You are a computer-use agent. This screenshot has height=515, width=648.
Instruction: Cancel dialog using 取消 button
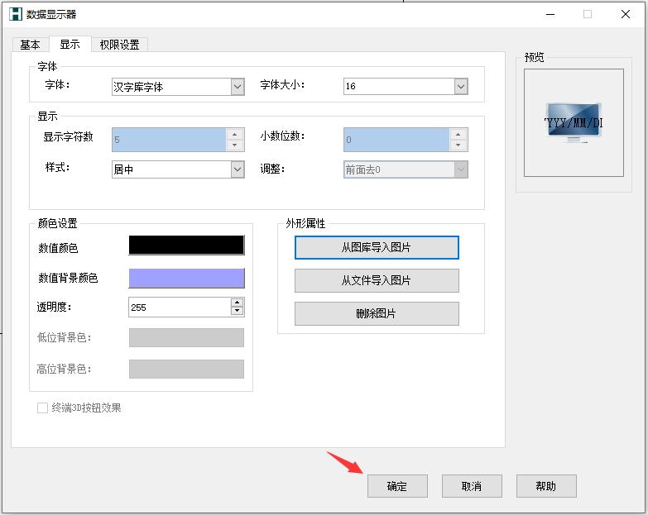coord(472,486)
